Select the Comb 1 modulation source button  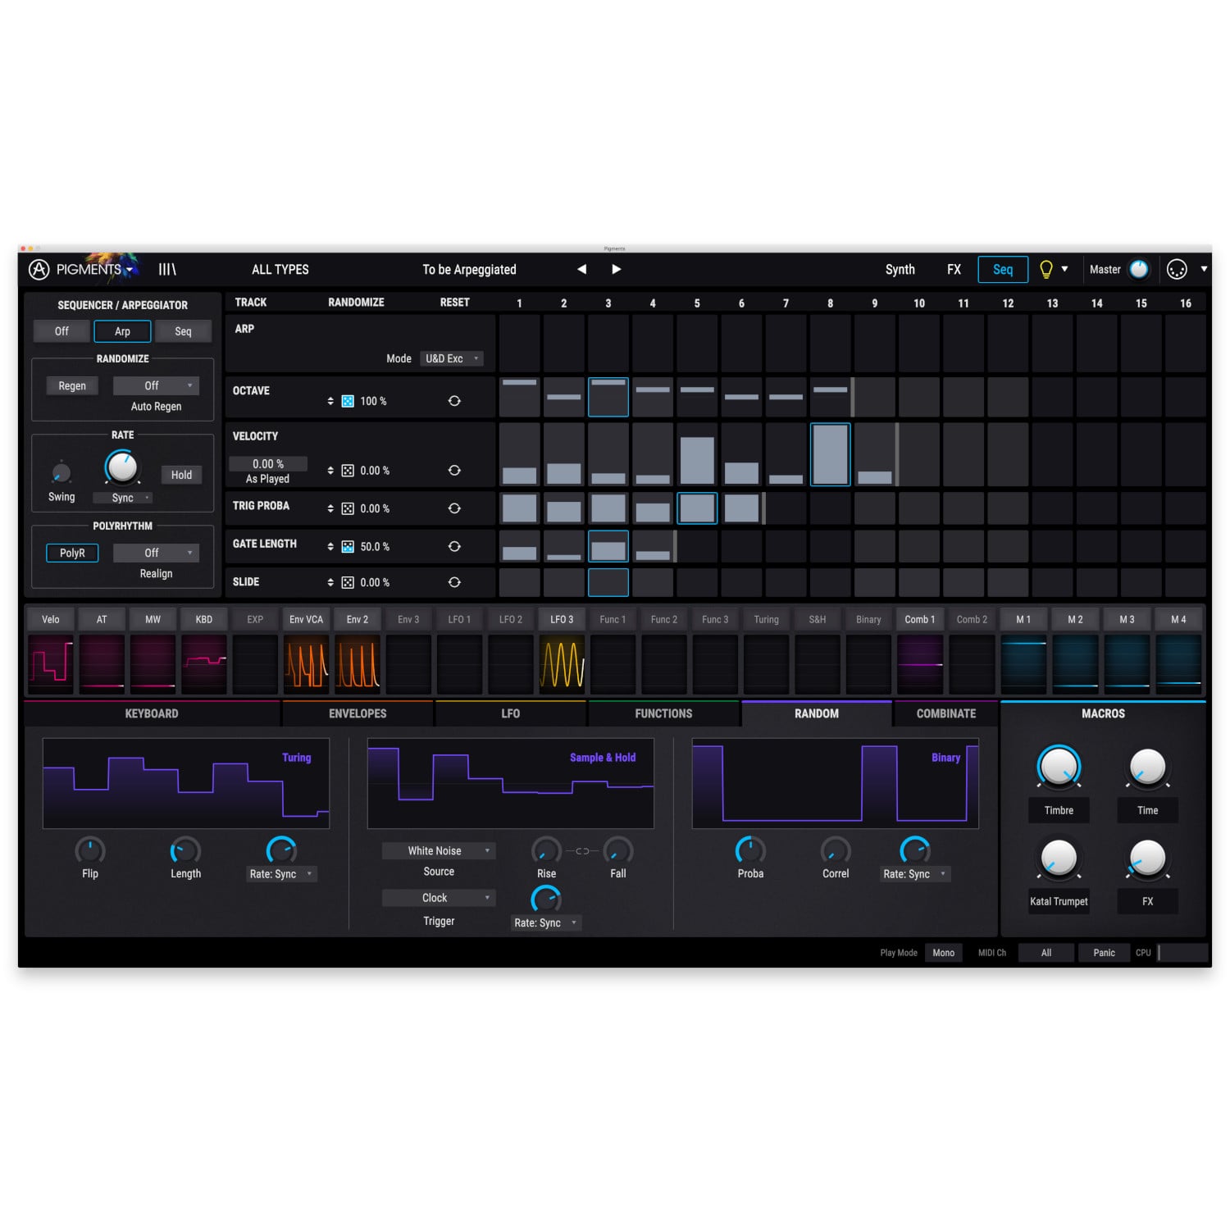pyautogui.click(x=920, y=619)
